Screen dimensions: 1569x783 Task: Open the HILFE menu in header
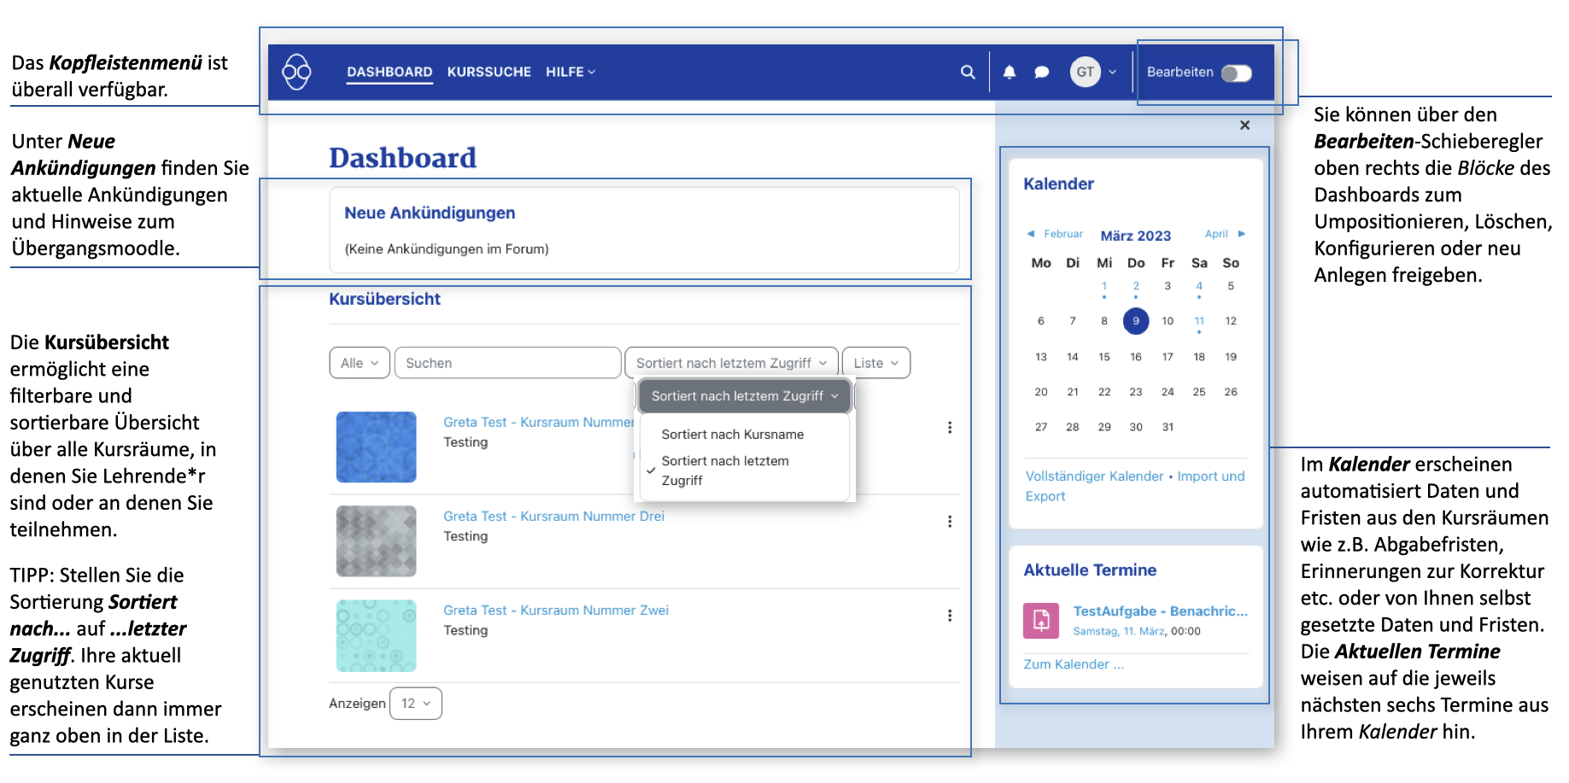point(570,73)
